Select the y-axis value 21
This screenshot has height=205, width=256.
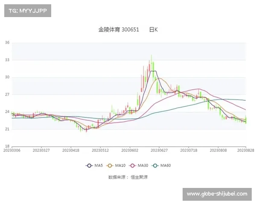[7, 129]
